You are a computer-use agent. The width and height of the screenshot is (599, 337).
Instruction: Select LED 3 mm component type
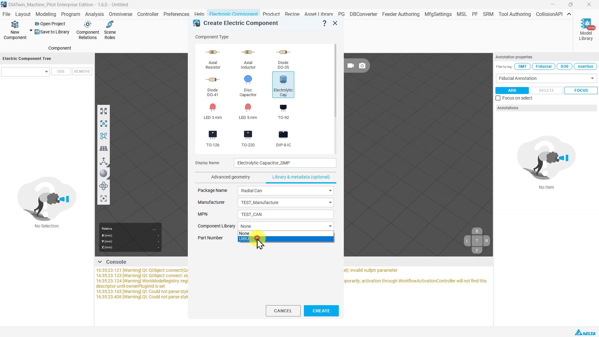pyautogui.click(x=213, y=111)
